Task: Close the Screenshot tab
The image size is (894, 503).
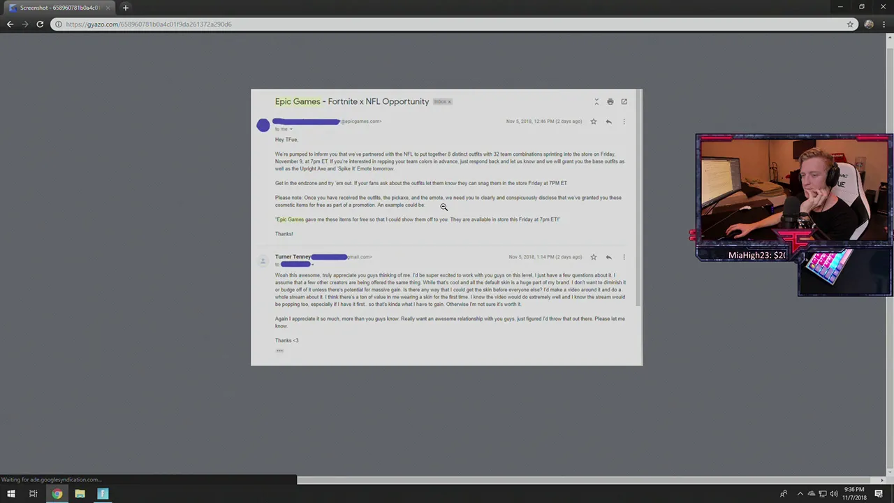Action: click(108, 8)
